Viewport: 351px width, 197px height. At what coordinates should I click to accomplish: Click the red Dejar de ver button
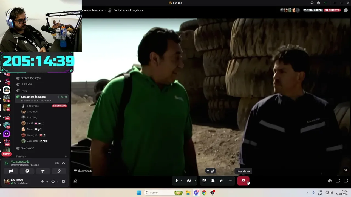243,181
